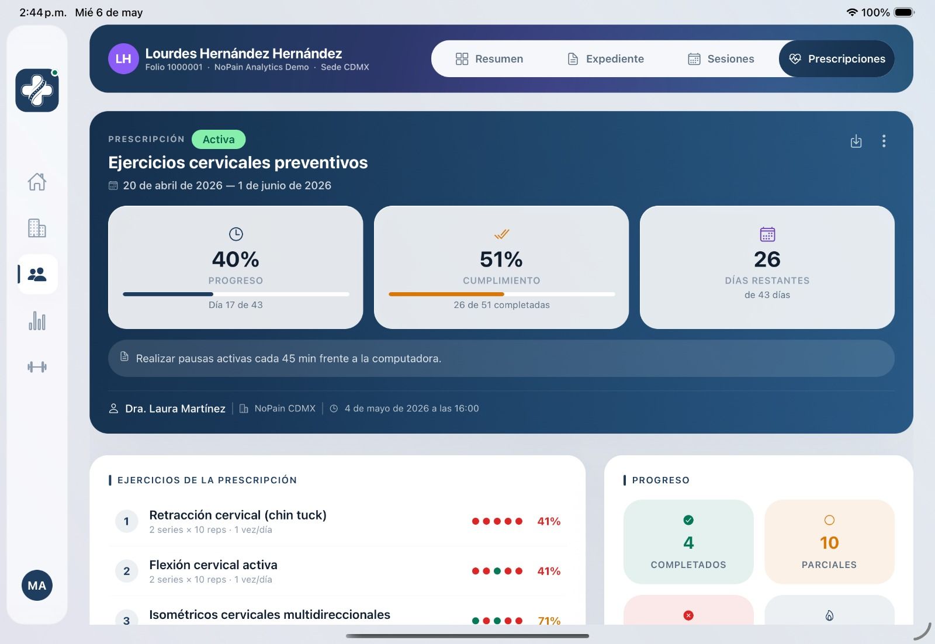Click number 1 badge of Retracción cervical
The height and width of the screenshot is (644, 935).
click(126, 521)
